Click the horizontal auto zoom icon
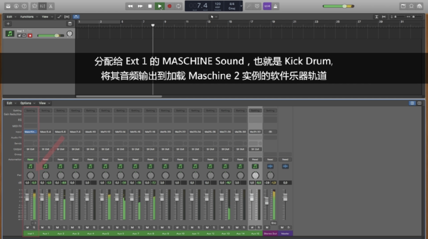Image resolution: width=428 pixels, height=239 pixels. coord(384,17)
